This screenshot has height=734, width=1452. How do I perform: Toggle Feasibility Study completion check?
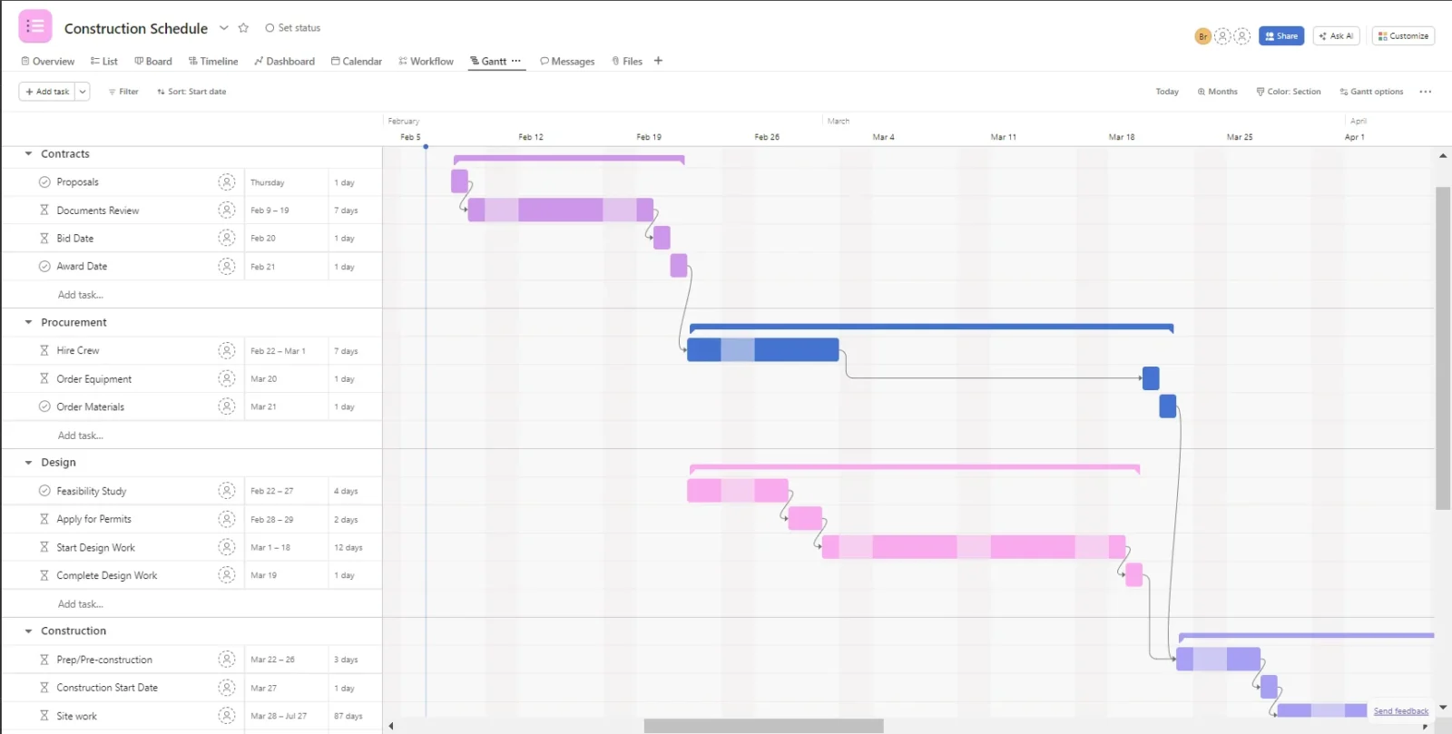pos(44,491)
